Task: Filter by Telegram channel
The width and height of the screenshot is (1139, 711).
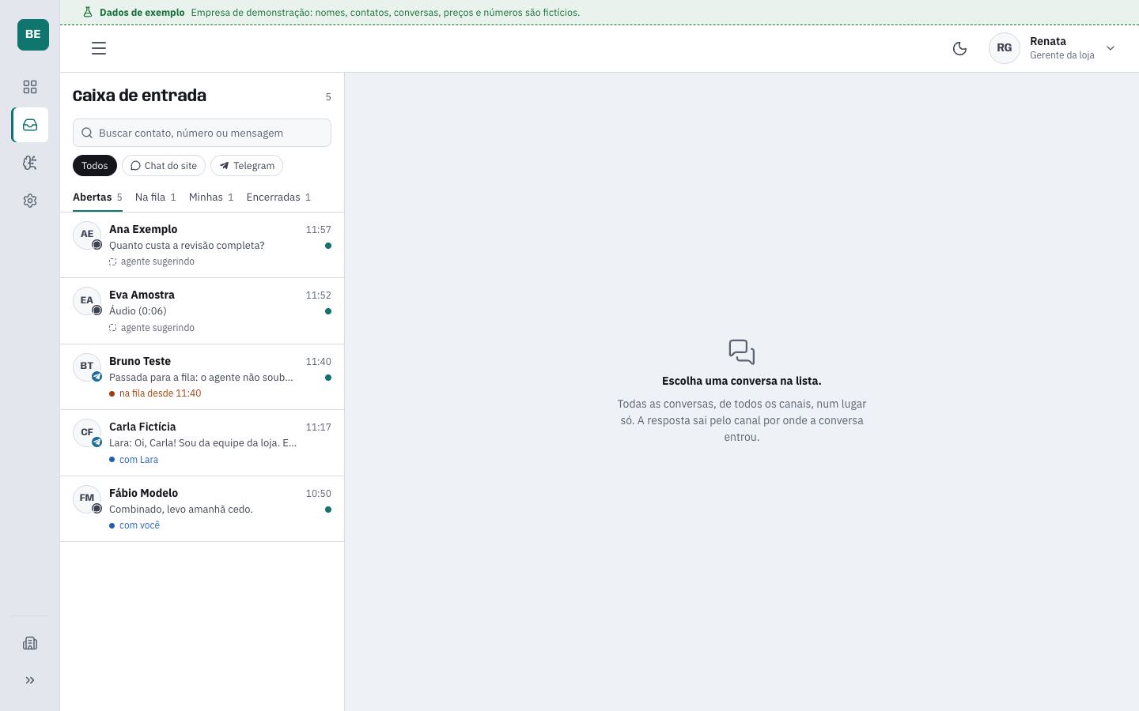Action: click(x=247, y=165)
